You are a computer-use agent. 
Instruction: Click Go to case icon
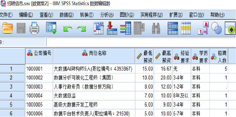pos(98,28)
